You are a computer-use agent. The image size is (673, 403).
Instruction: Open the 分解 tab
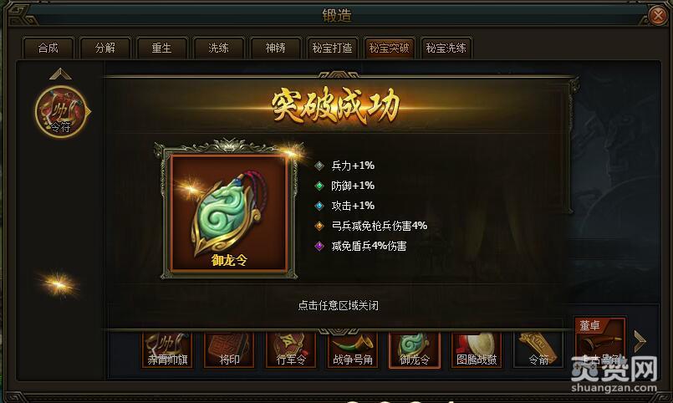pos(105,48)
